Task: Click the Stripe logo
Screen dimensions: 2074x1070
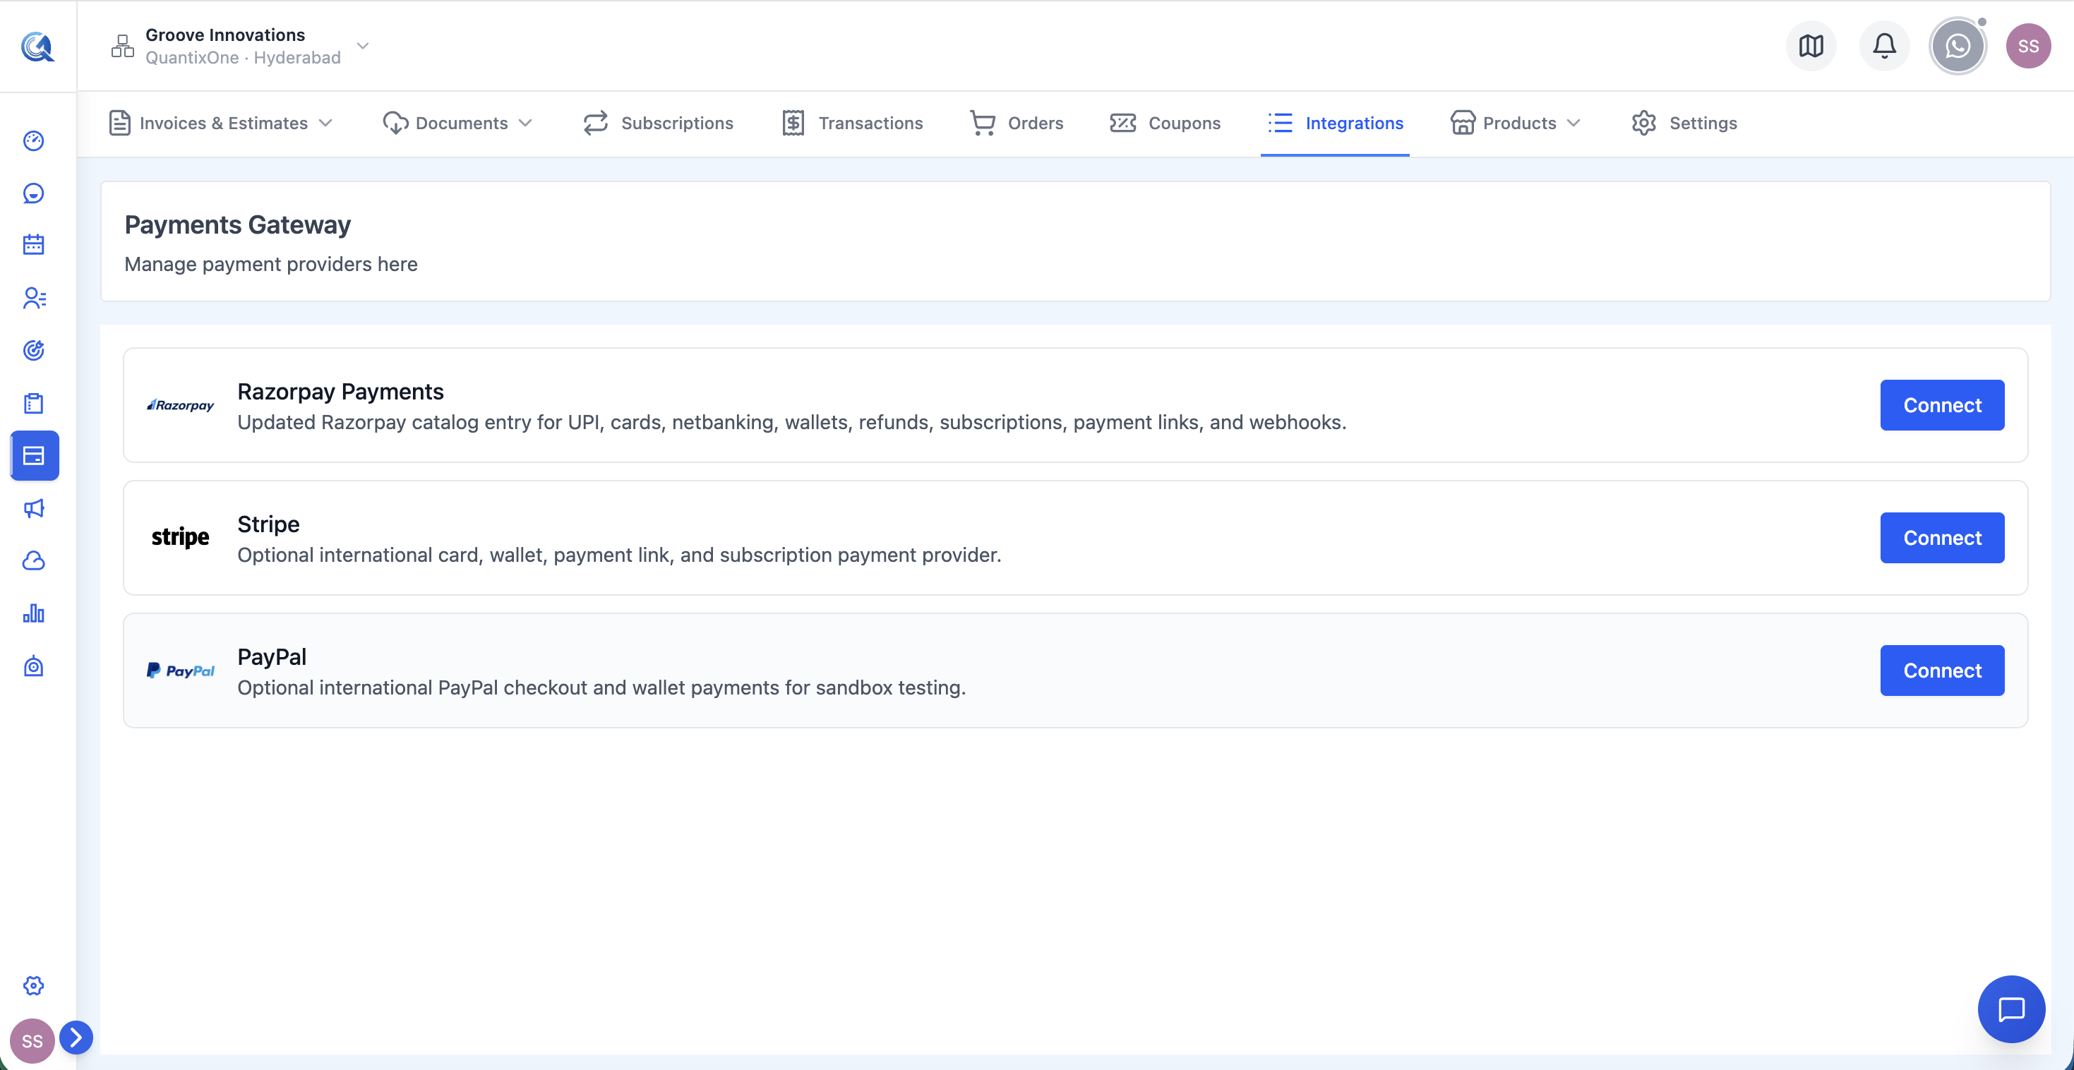Action: coord(180,537)
